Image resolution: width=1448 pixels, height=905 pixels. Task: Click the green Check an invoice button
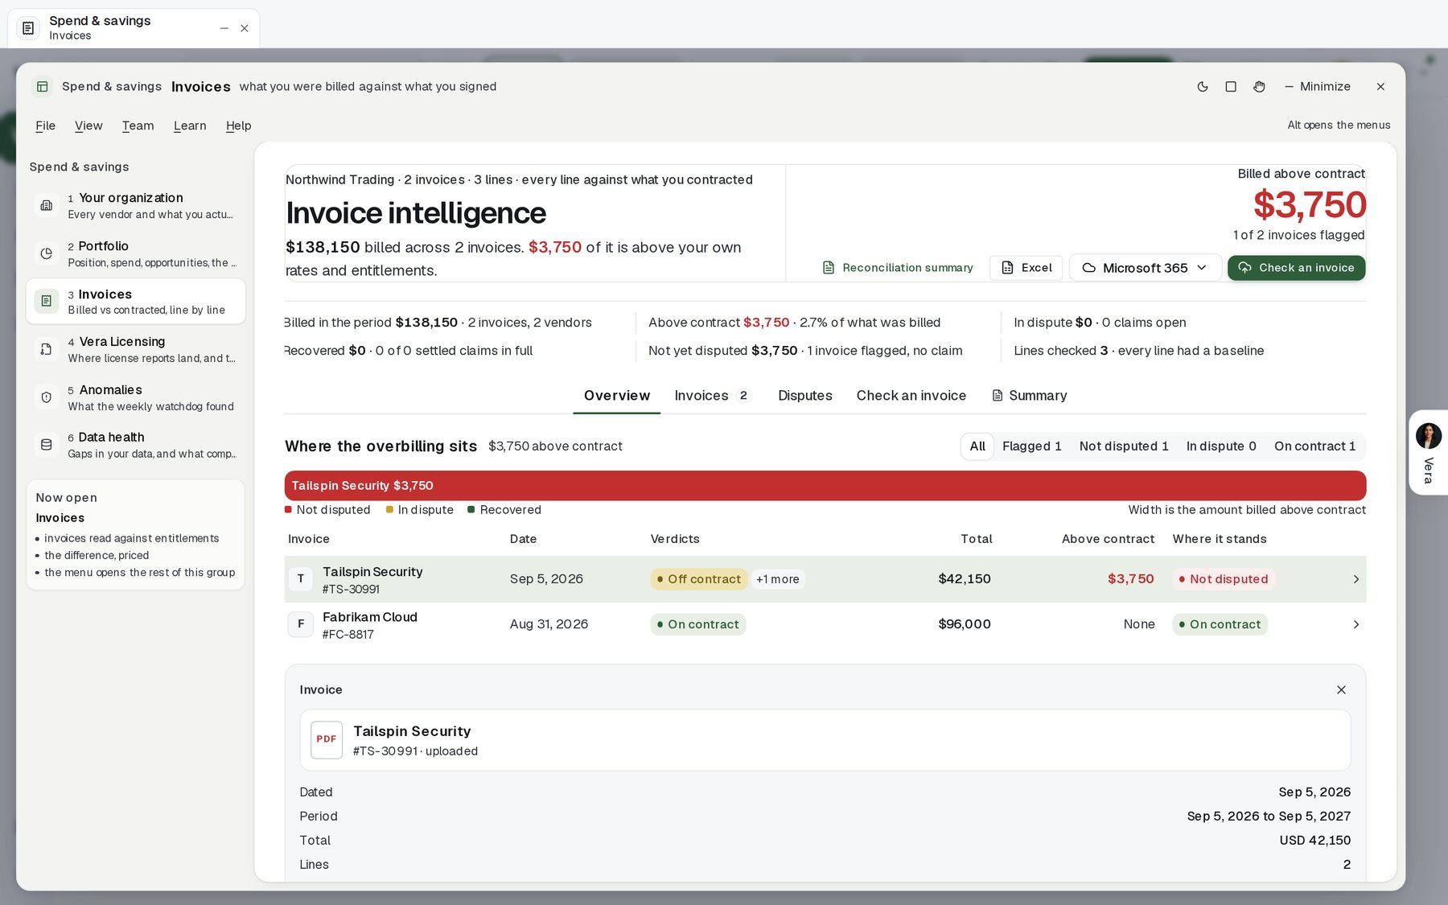point(1296,268)
